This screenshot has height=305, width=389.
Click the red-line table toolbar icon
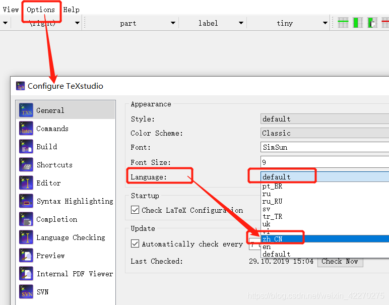click(x=385, y=23)
